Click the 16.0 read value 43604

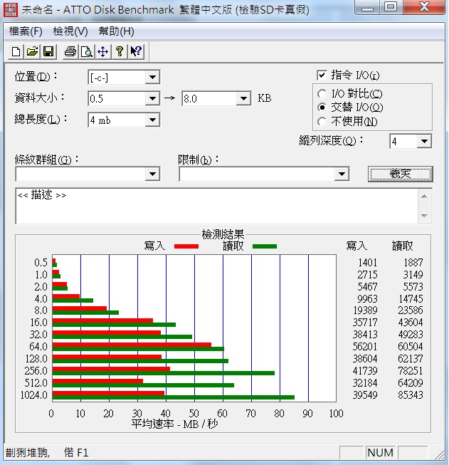tap(410, 323)
